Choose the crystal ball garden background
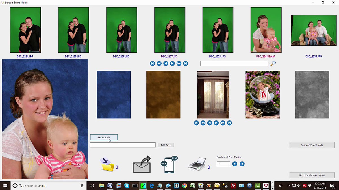The height and width of the screenshot is (190, 339). click(263, 95)
